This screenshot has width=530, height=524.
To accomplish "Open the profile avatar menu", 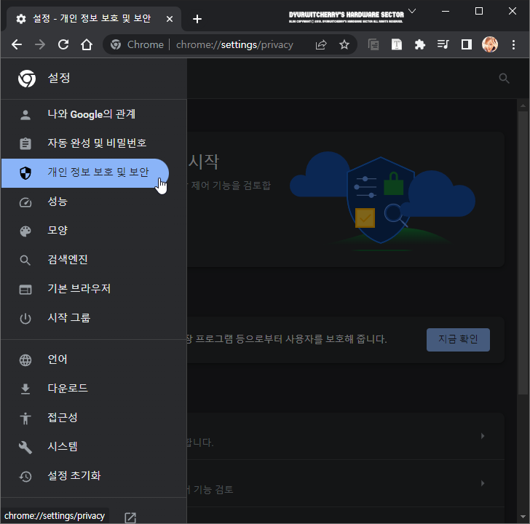I will [490, 44].
